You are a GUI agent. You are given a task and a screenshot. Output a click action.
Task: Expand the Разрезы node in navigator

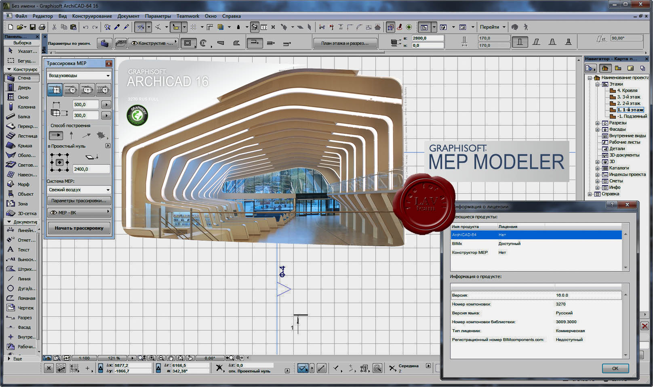click(x=597, y=123)
